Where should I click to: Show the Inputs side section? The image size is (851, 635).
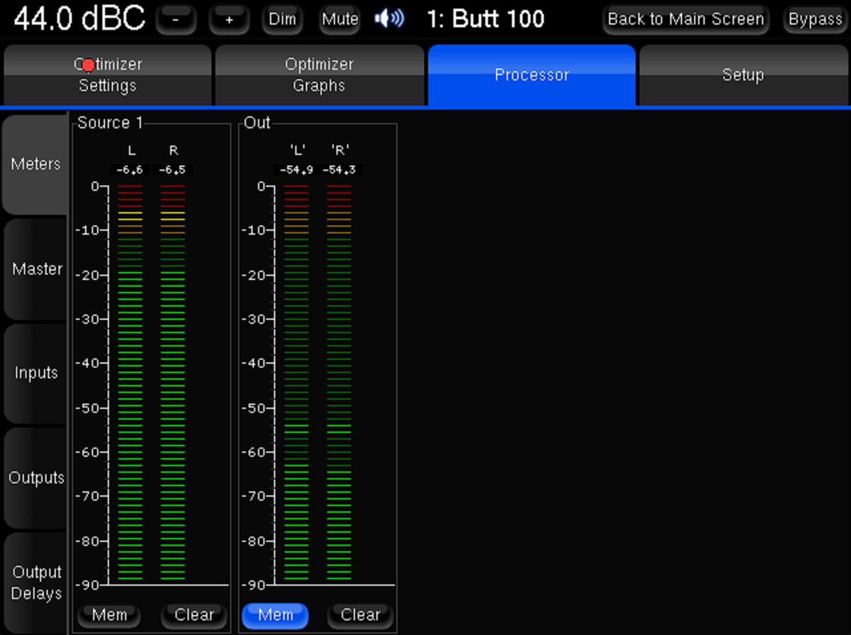pos(37,373)
